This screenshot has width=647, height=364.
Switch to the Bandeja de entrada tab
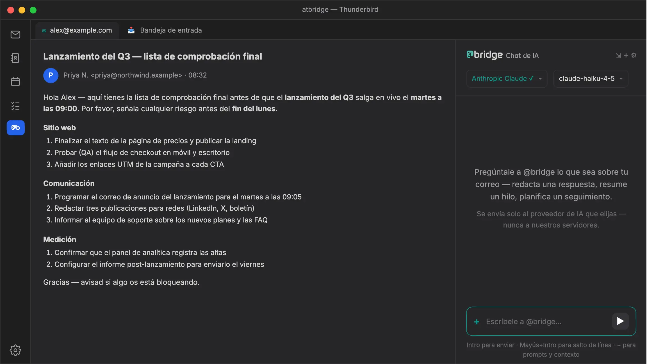click(165, 30)
